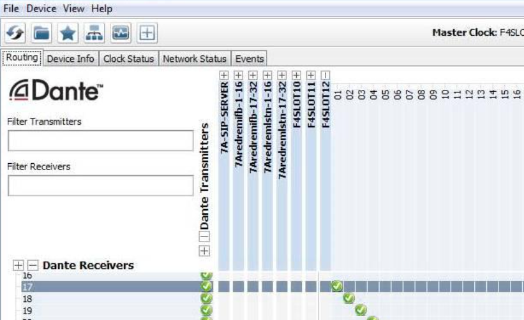This screenshot has width=524, height=320.
Task: Click transmit channel 01 column header
Action: 338,95
